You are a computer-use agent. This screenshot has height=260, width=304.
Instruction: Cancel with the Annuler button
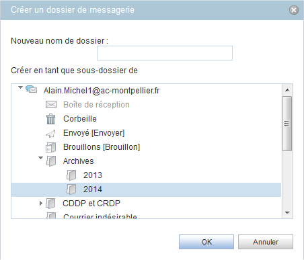pyautogui.click(x=266, y=242)
